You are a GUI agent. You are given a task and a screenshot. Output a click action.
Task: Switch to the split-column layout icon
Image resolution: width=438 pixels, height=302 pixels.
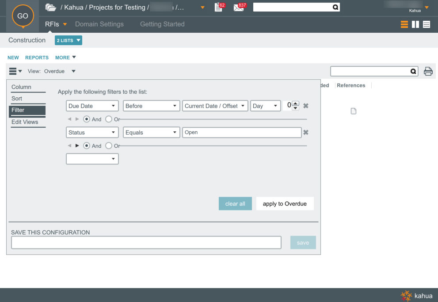click(x=415, y=25)
